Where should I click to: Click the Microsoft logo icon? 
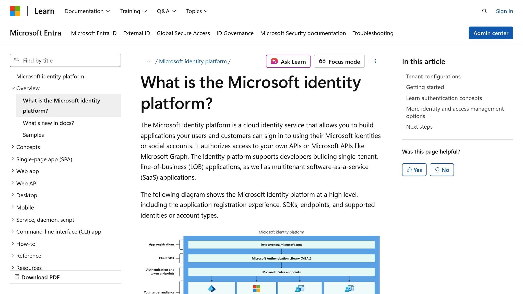coord(15,11)
